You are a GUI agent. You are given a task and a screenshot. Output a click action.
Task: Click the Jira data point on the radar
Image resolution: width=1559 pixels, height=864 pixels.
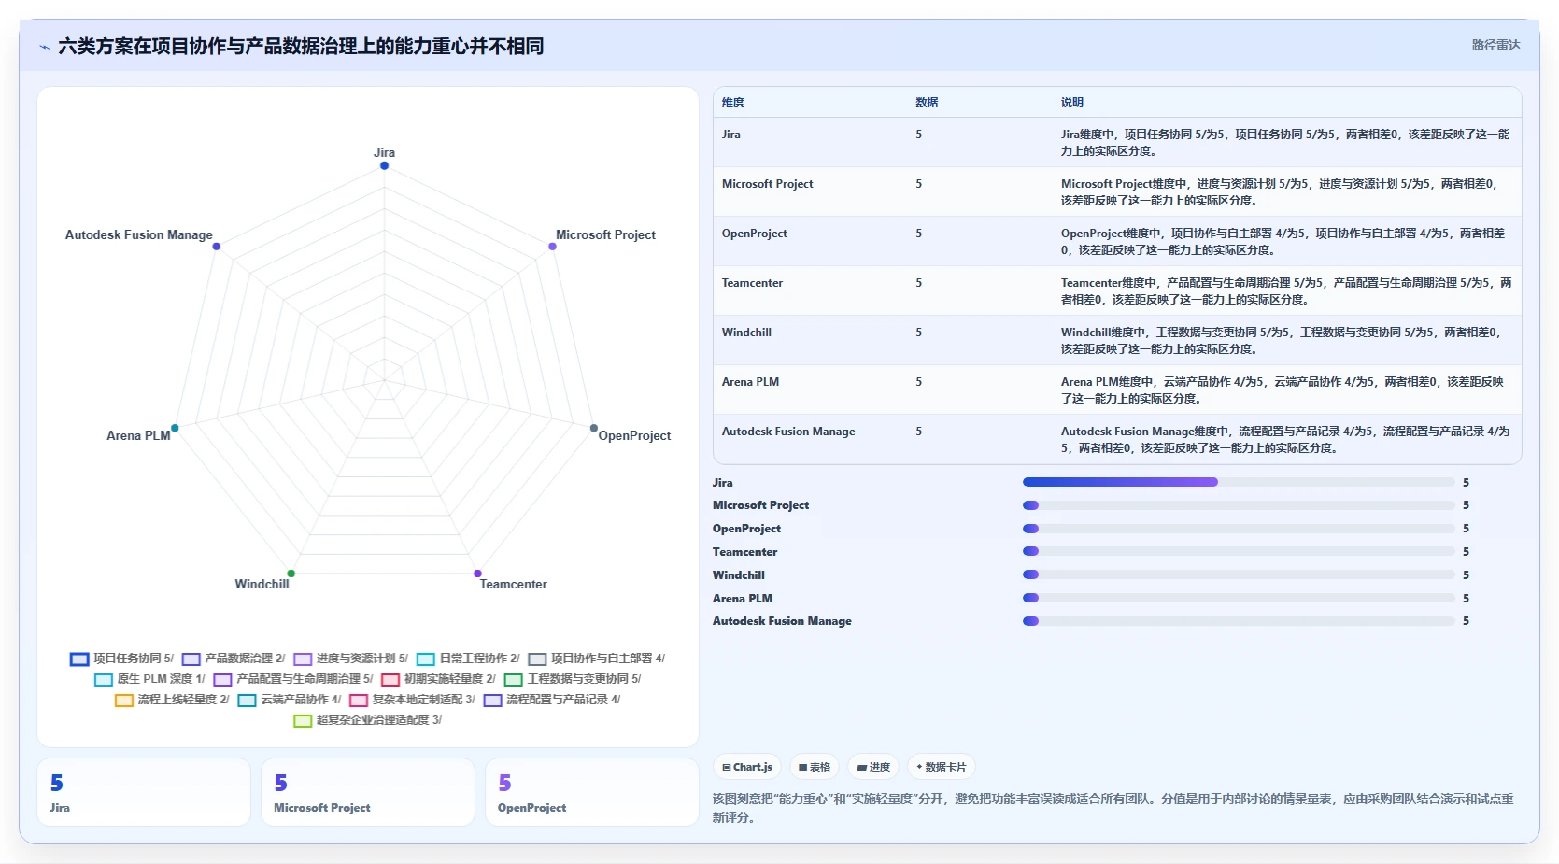(x=384, y=165)
